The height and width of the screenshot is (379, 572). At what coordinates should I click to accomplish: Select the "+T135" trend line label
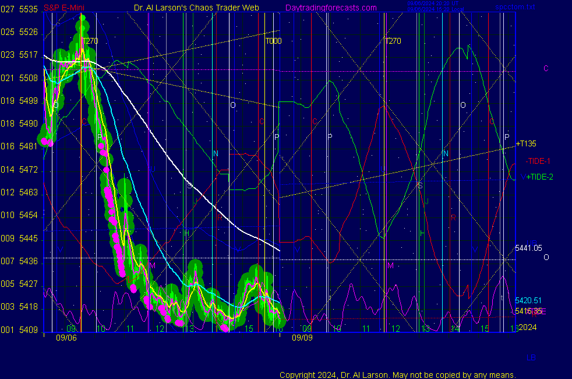point(527,143)
